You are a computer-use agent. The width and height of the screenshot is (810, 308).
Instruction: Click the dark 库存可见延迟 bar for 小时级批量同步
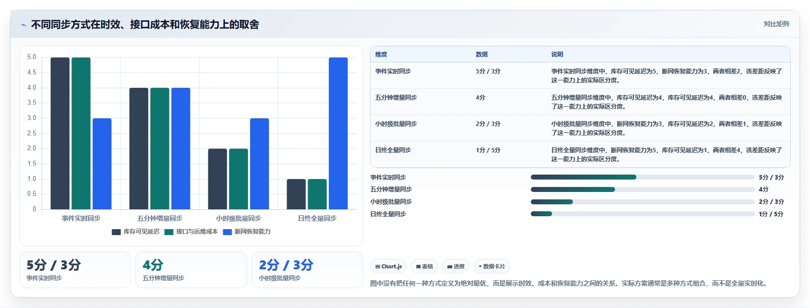tap(217, 179)
